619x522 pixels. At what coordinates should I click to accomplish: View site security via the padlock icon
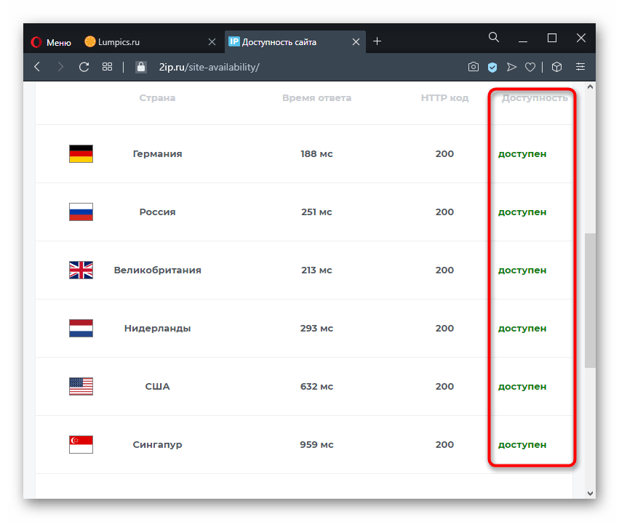coord(141,67)
